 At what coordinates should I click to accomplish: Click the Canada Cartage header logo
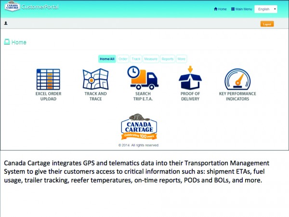(12, 6)
